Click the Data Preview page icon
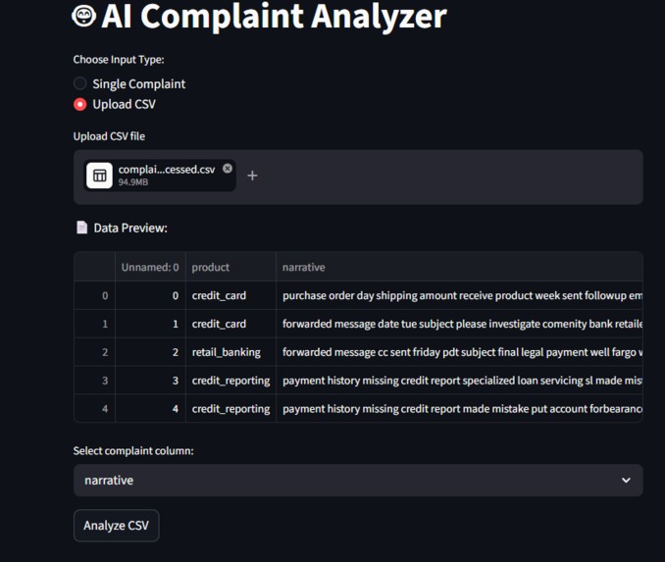The image size is (665, 562). coord(81,228)
